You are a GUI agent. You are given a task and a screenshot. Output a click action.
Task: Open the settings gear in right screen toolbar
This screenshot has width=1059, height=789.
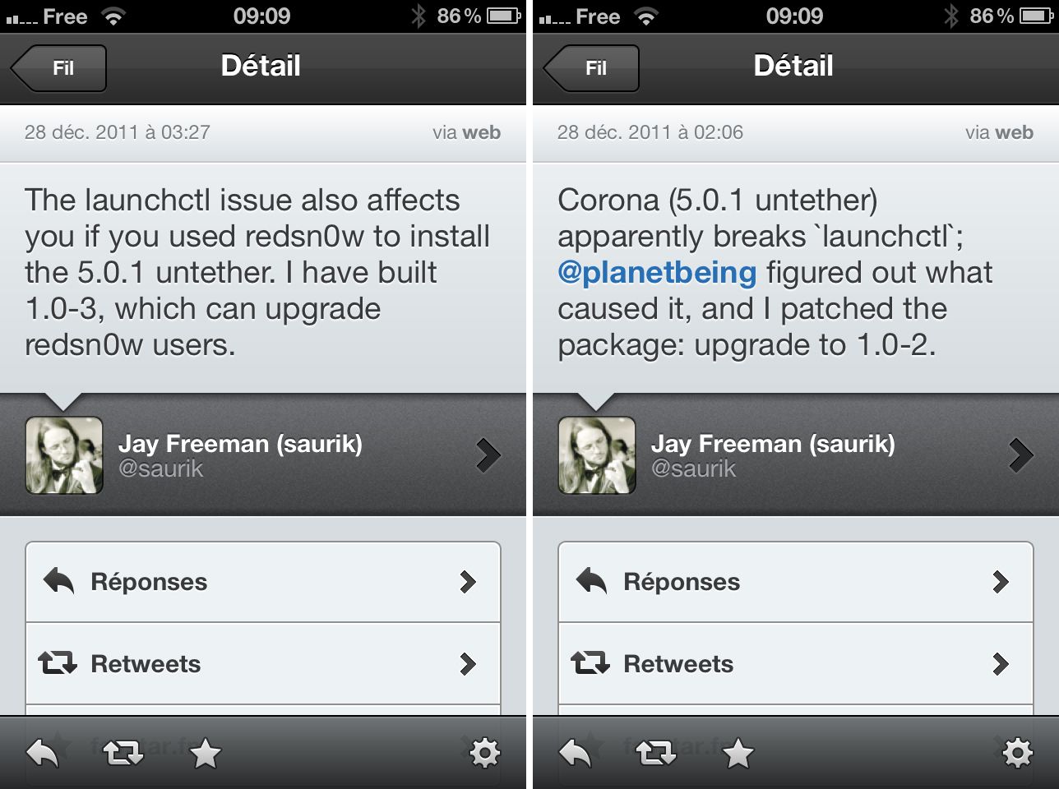[x=1017, y=753]
